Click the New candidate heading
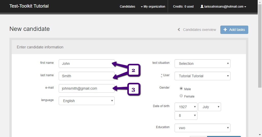 tap(29, 29)
